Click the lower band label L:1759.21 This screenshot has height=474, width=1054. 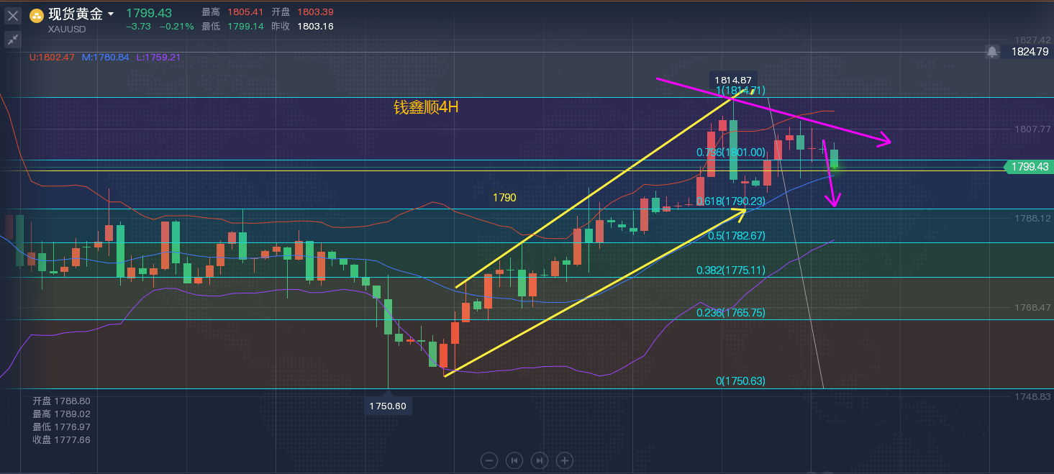(x=158, y=57)
